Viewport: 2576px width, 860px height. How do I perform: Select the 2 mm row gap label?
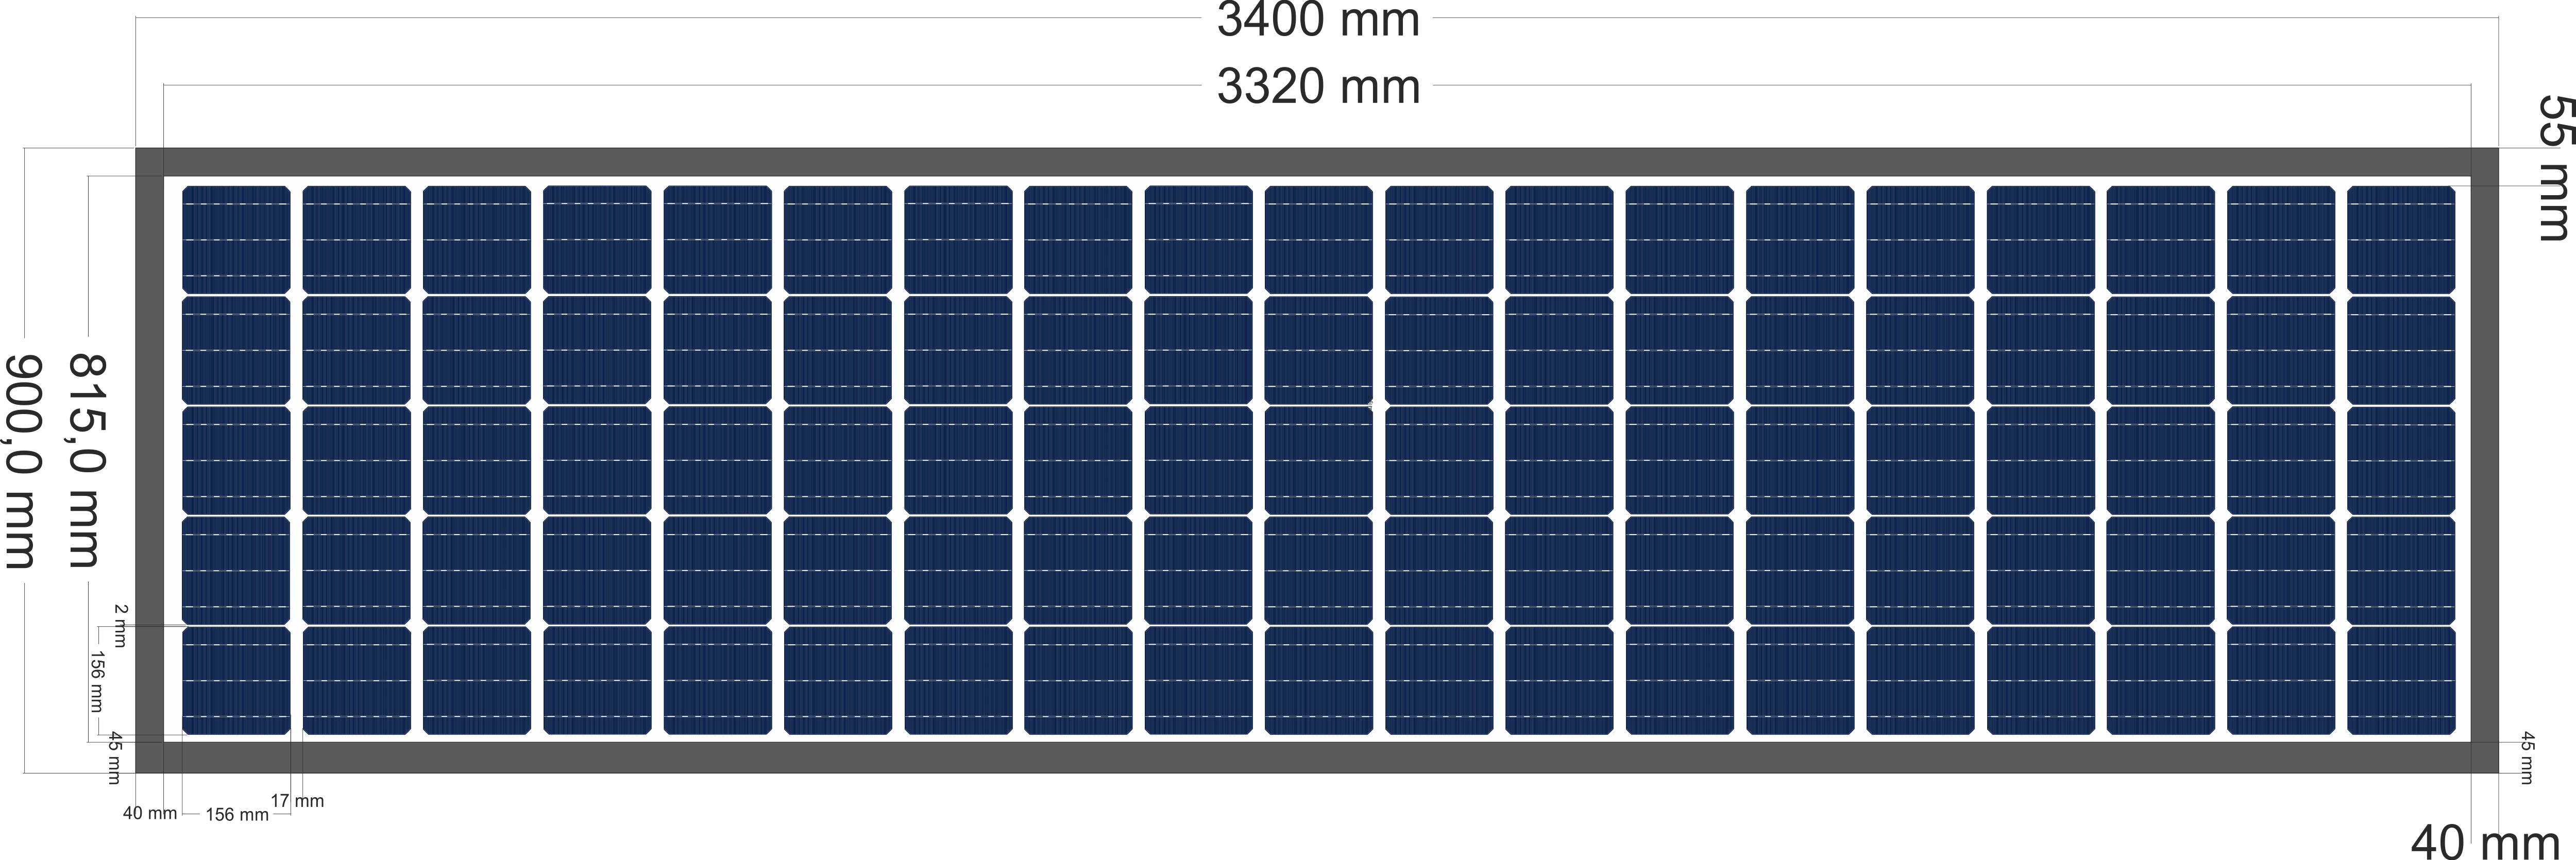120,625
